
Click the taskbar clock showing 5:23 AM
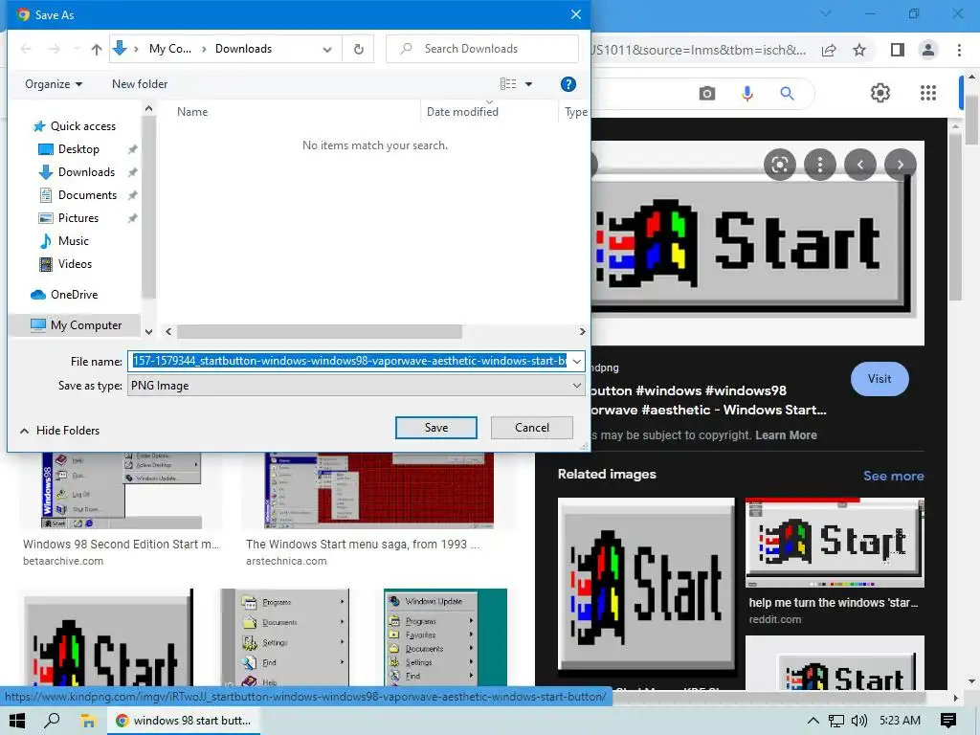(x=900, y=721)
